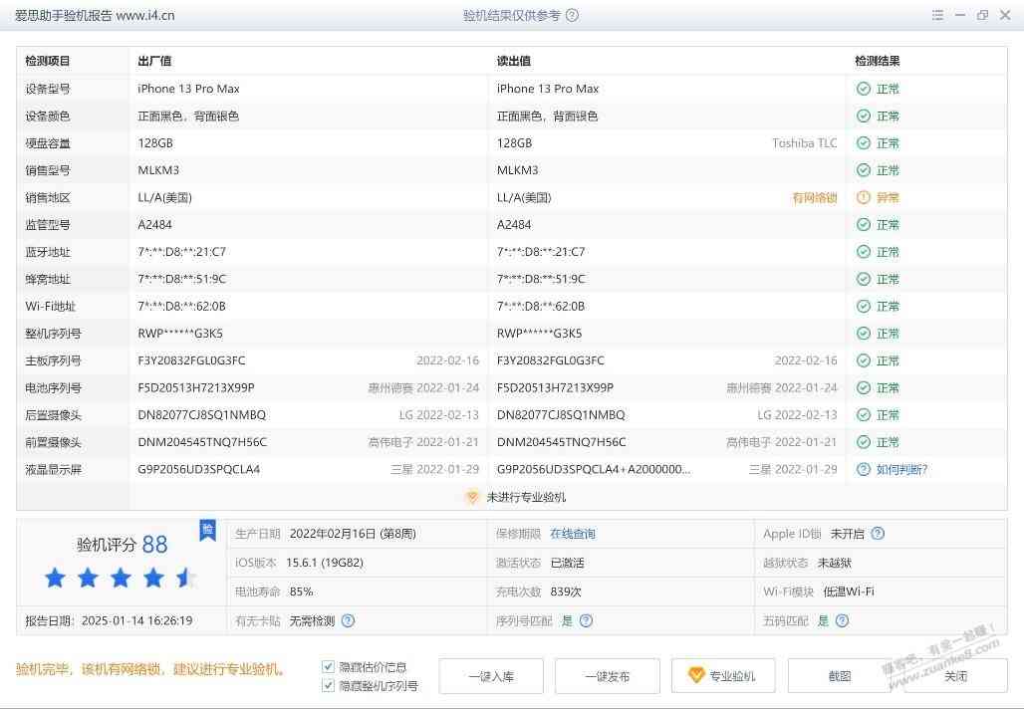Toggle the 隐藏估价信息 checkbox
This screenshot has height=709, width=1024.
(328, 666)
